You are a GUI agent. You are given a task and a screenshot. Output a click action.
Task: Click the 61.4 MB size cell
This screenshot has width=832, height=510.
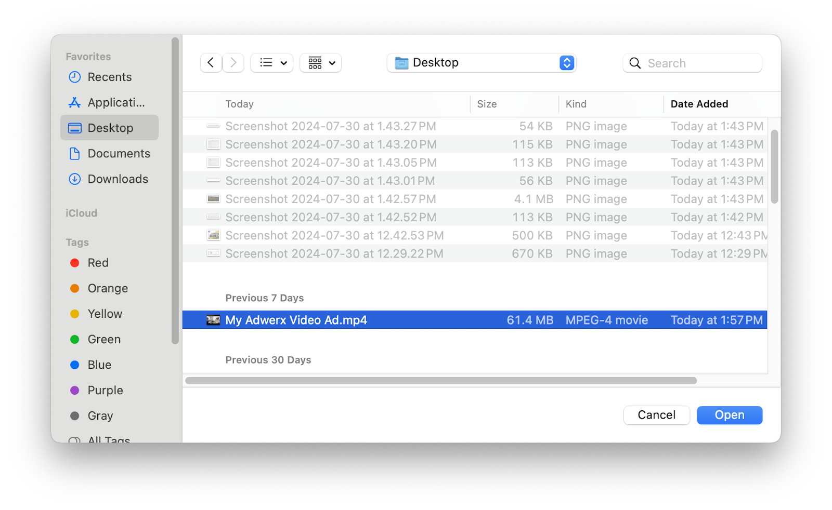click(530, 320)
